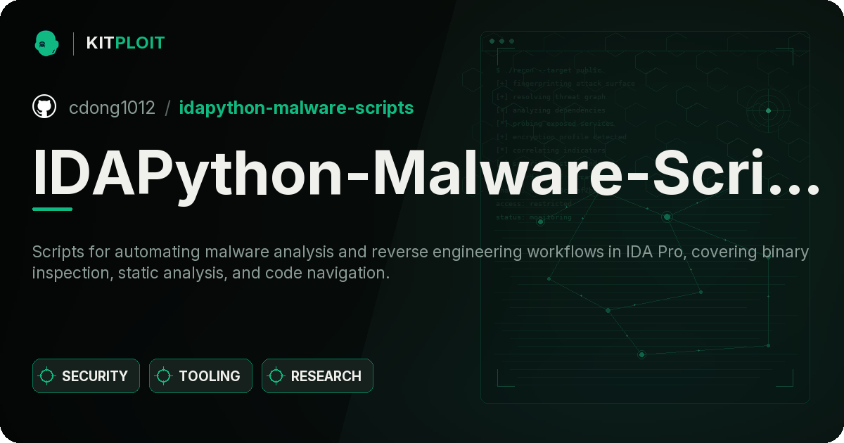The width and height of the screenshot is (844, 443).
Task: Click 'status: monitoring' terminal line
Action: (534, 217)
